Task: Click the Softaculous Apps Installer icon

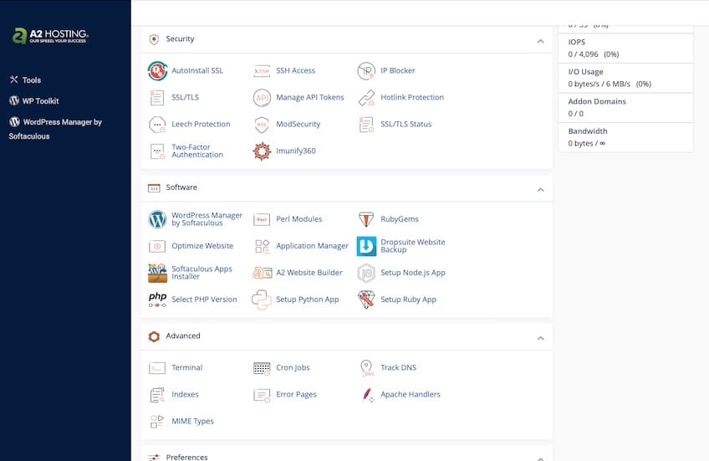Action: click(x=157, y=273)
